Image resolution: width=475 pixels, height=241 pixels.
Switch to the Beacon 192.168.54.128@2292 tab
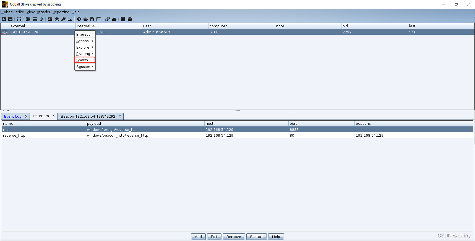point(88,116)
